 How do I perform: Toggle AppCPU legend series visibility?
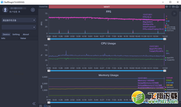click(169, 58)
